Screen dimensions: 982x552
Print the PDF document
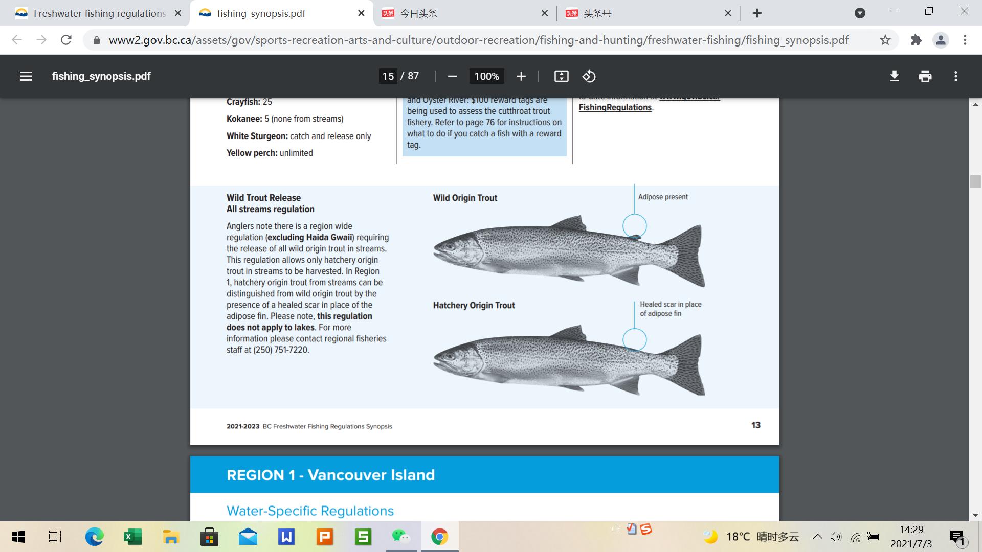click(x=925, y=76)
